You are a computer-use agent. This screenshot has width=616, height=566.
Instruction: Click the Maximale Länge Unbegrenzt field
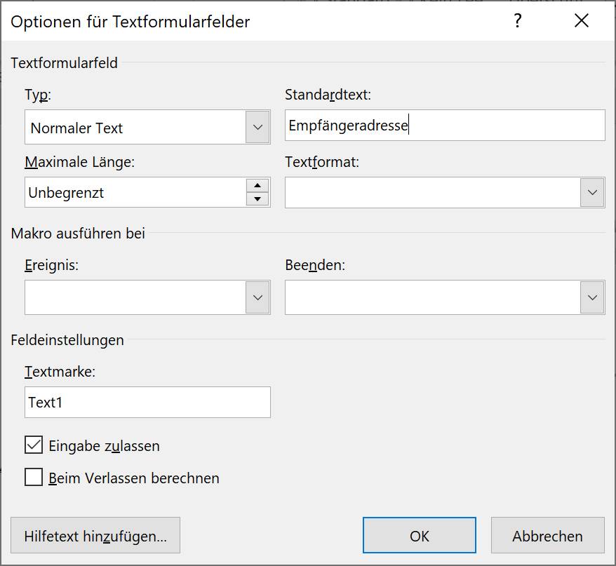click(x=135, y=192)
